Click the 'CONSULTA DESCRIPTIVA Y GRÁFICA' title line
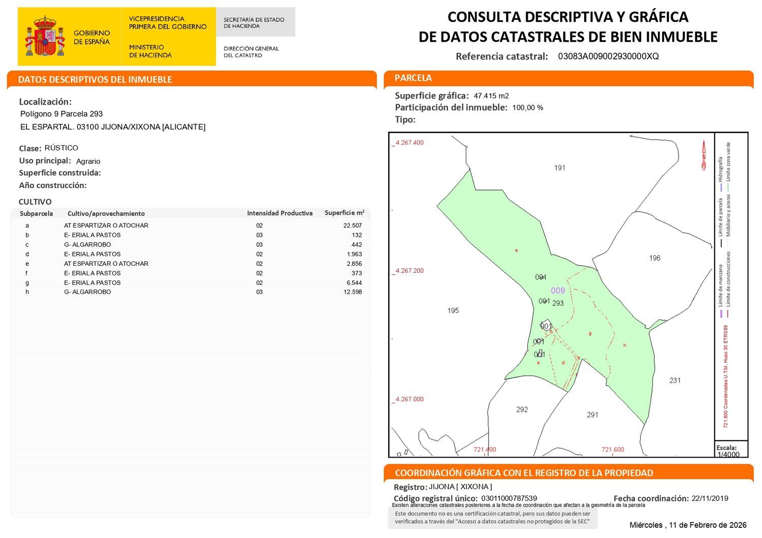 point(568,17)
